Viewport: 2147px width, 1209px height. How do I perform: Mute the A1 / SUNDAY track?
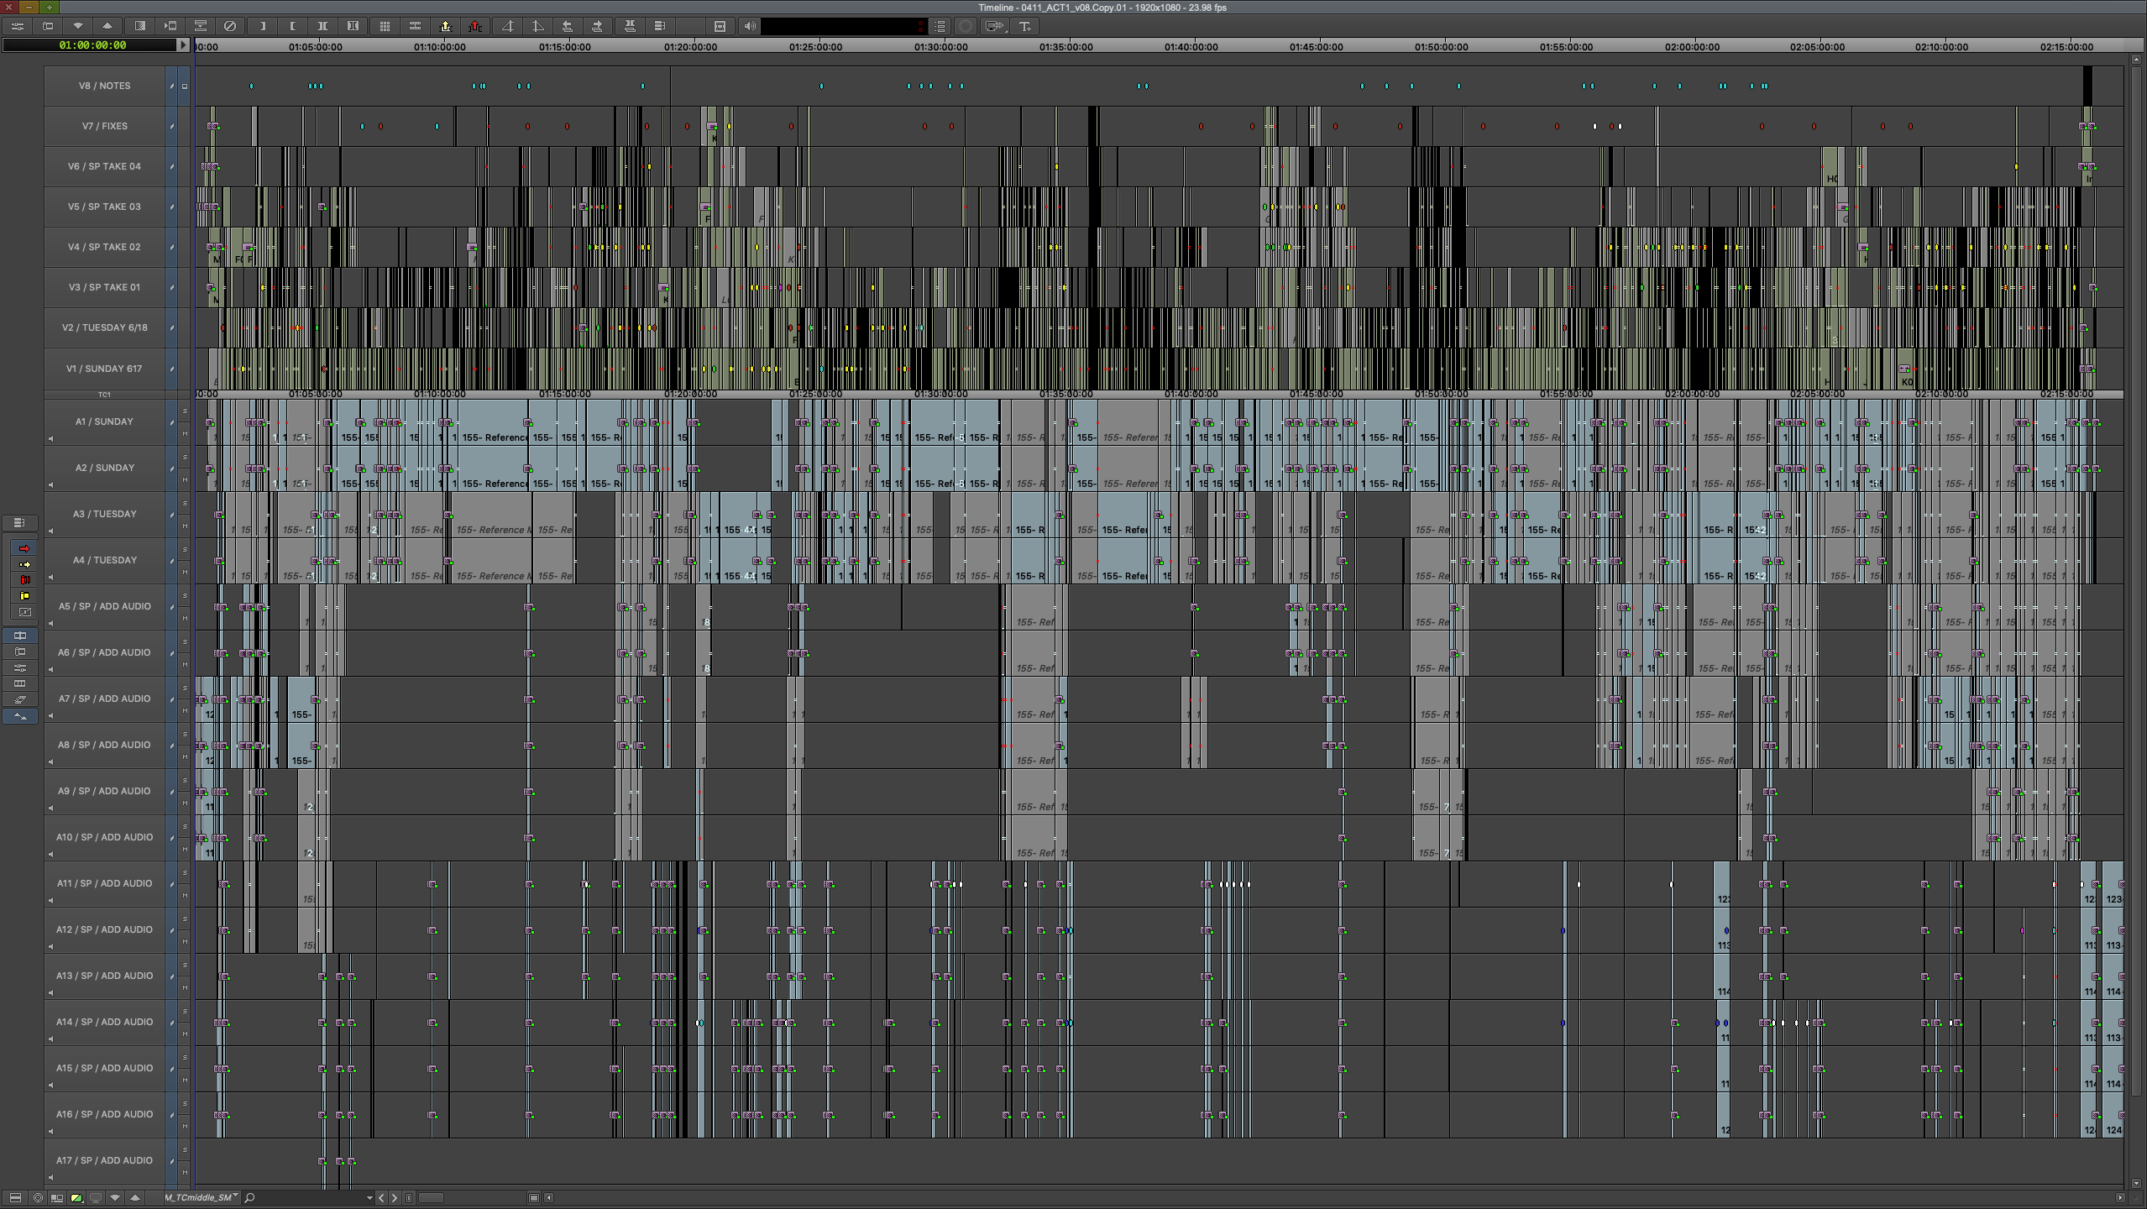(x=185, y=433)
